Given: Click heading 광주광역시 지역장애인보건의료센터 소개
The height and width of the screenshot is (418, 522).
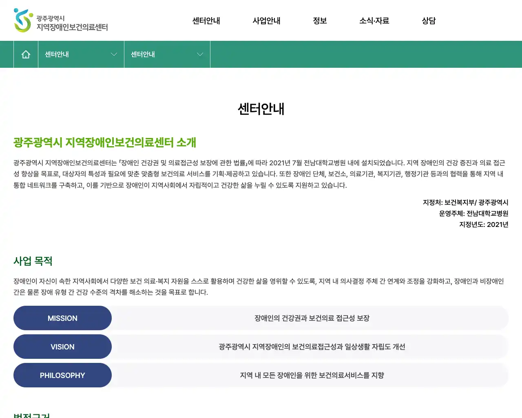Looking at the screenshot, I should 105,142.
